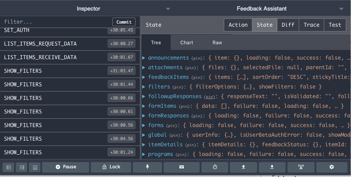Click the Lock changes button
The width and height of the screenshot is (351, 177).
click(x=111, y=167)
